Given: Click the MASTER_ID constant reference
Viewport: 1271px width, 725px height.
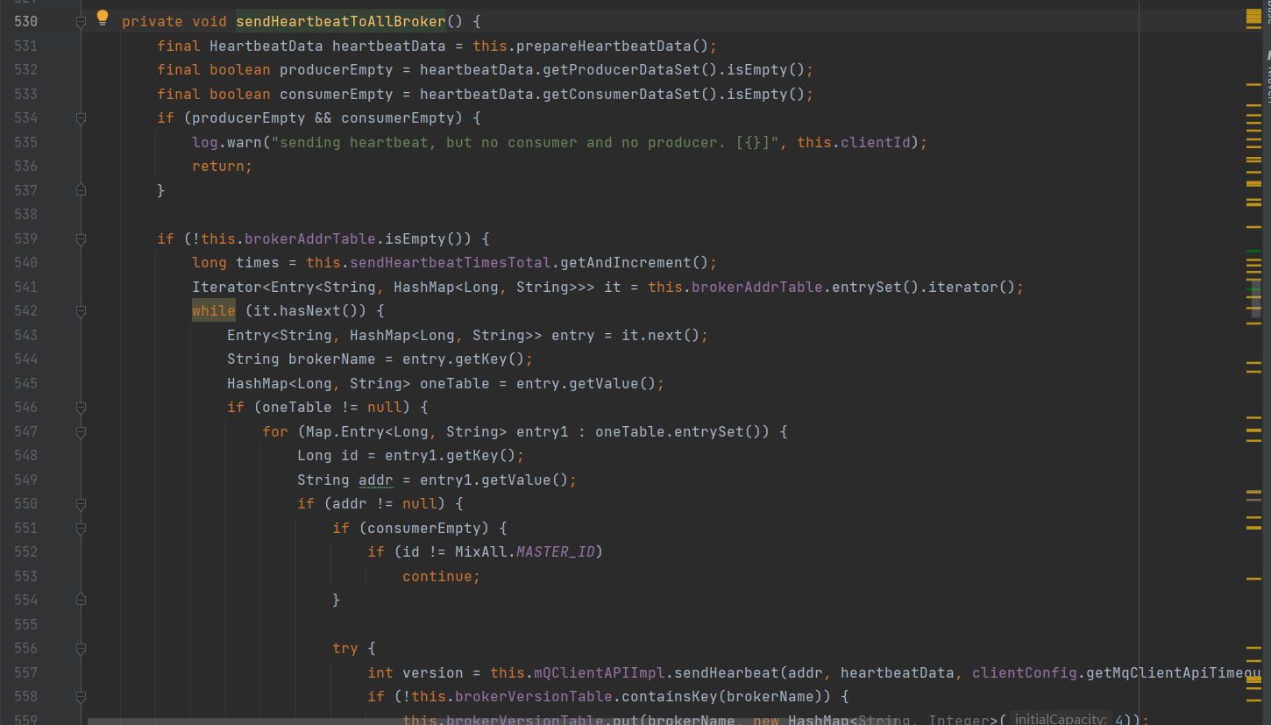Looking at the screenshot, I should pyautogui.click(x=556, y=551).
